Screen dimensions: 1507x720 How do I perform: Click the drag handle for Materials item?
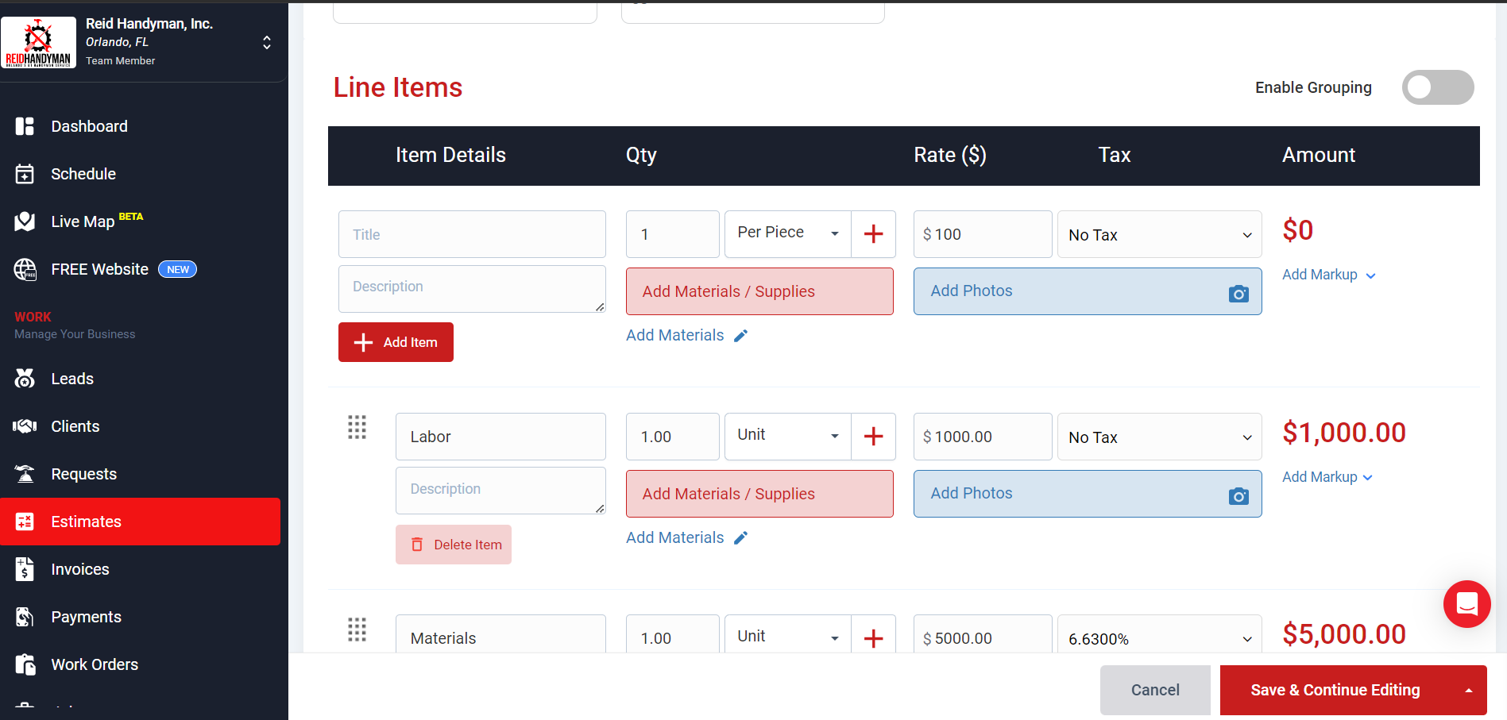point(357,630)
